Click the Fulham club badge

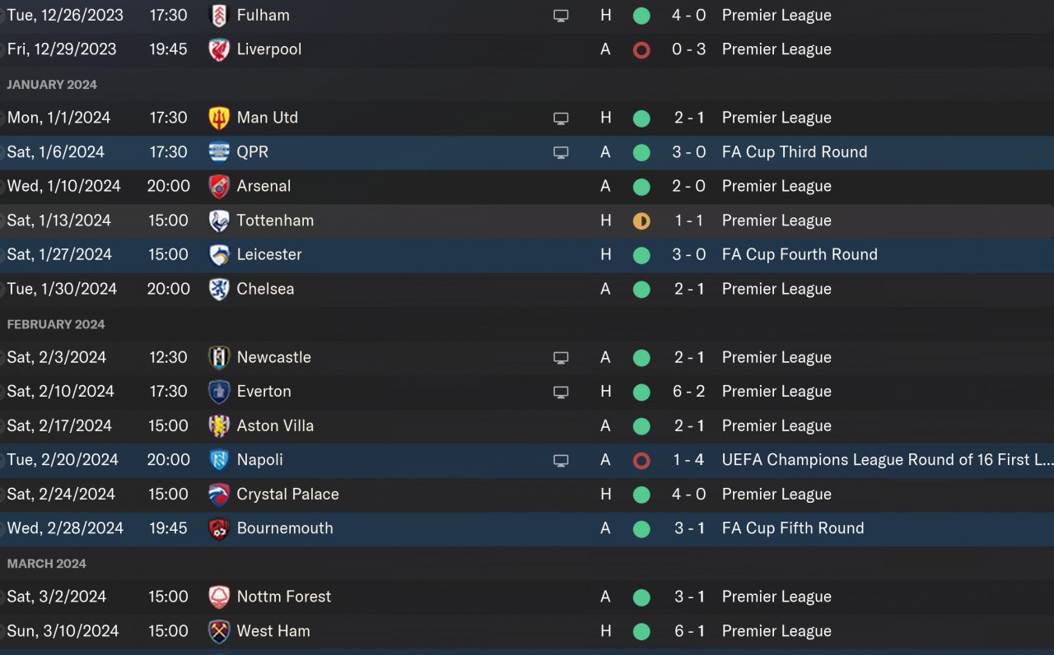pos(219,16)
